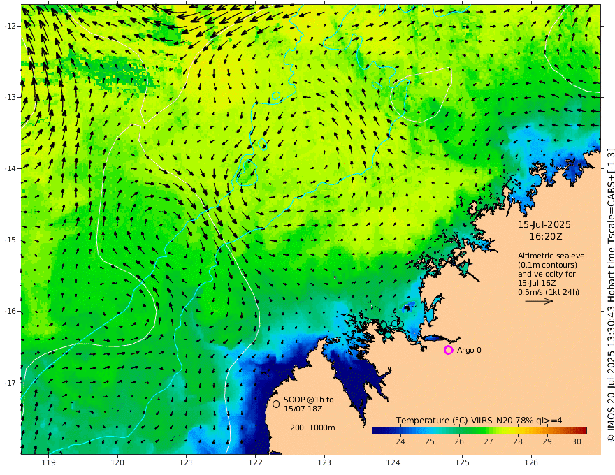Click latitude label -16

click(10, 311)
